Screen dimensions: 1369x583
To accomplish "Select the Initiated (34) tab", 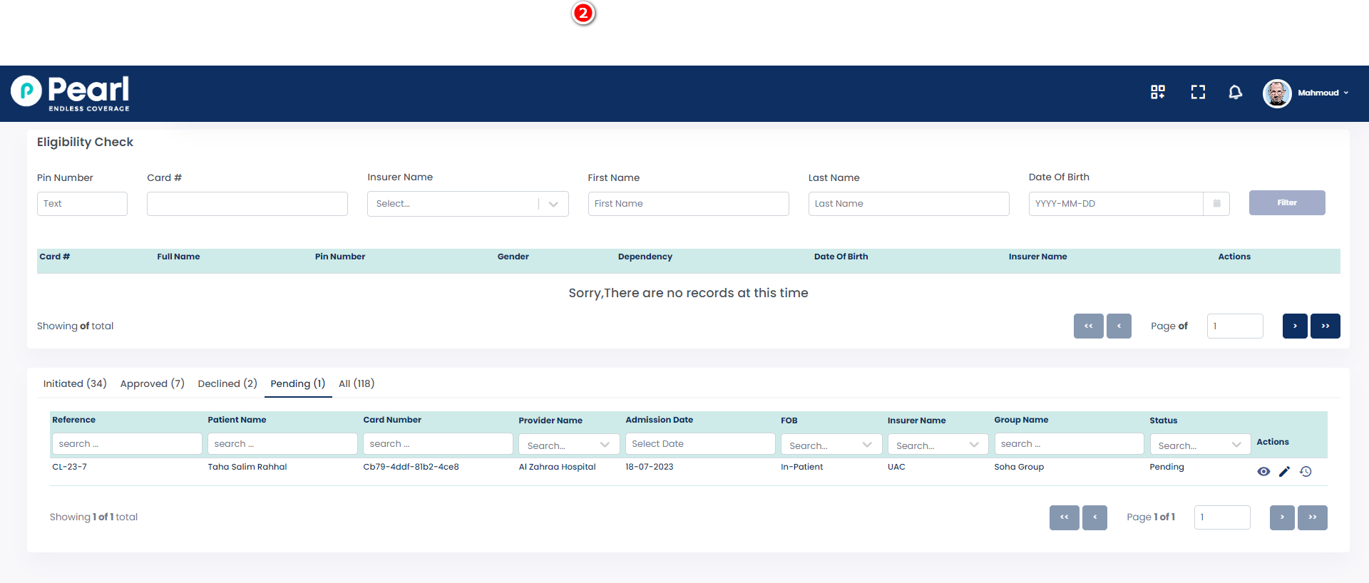I will 75,383.
